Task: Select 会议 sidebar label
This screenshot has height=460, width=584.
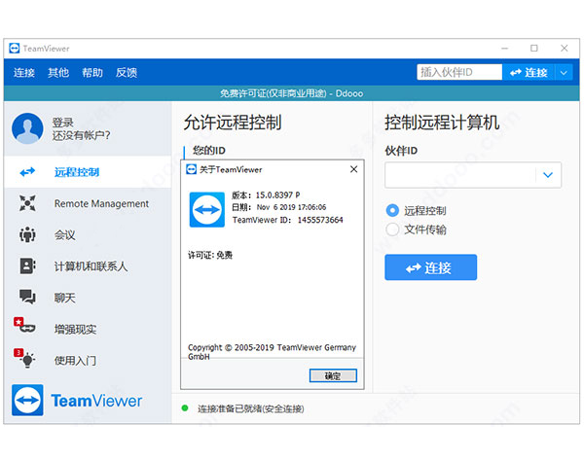Action: point(65,235)
